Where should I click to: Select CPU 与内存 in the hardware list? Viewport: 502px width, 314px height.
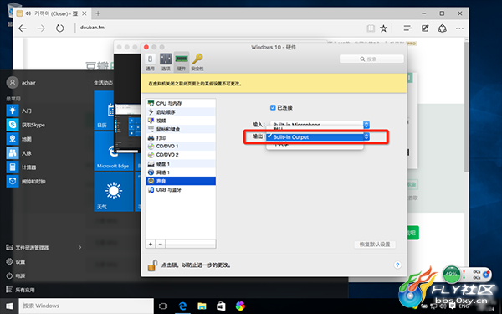(181, 104)
